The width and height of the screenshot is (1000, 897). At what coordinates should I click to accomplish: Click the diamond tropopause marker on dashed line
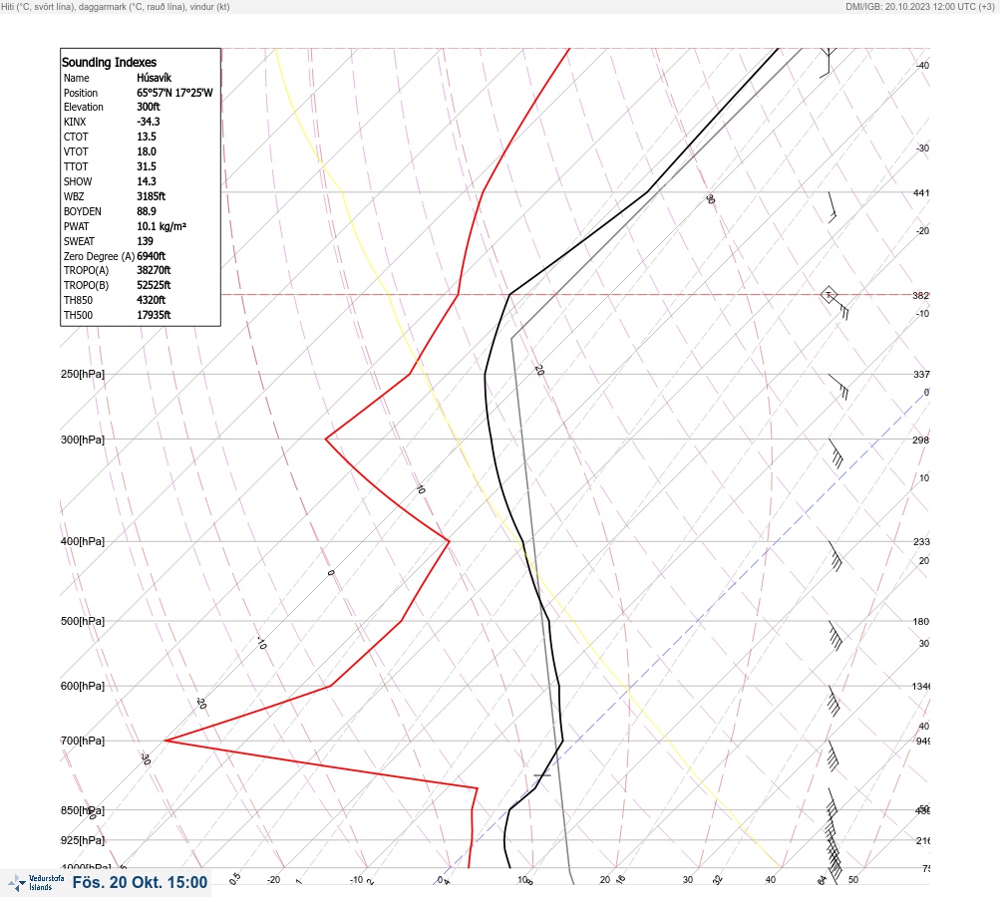click(x=829, y=295)
